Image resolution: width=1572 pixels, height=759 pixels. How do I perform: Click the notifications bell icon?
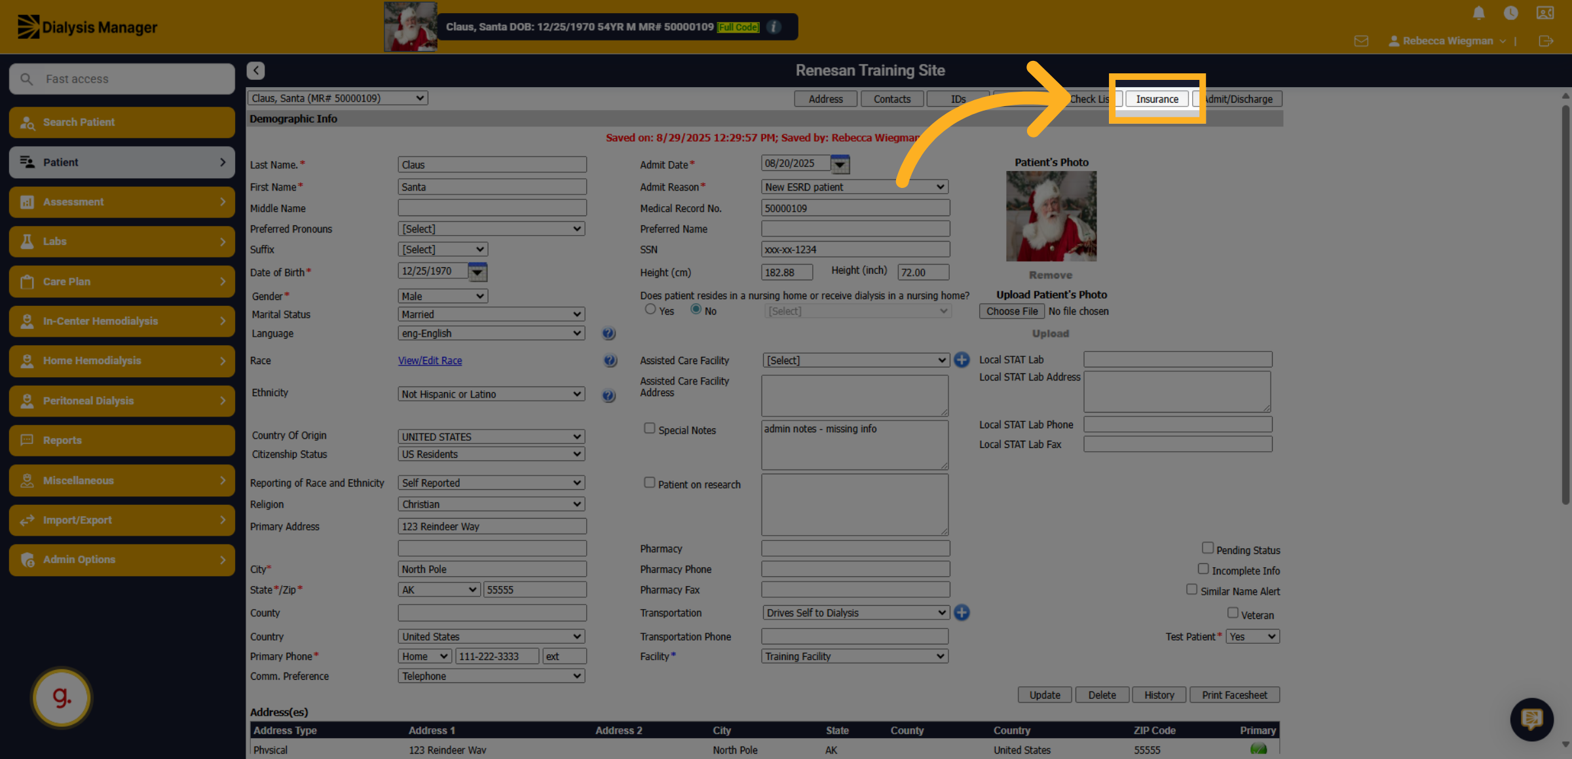point(1478,13)
